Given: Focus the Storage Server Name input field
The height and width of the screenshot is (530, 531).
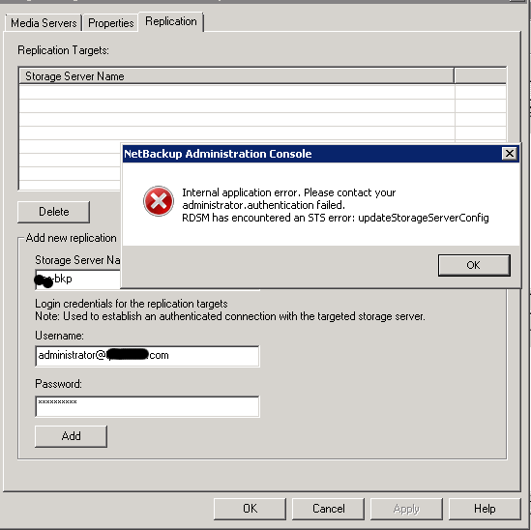Looking at the screenshot, I should [x=78, y=280].
